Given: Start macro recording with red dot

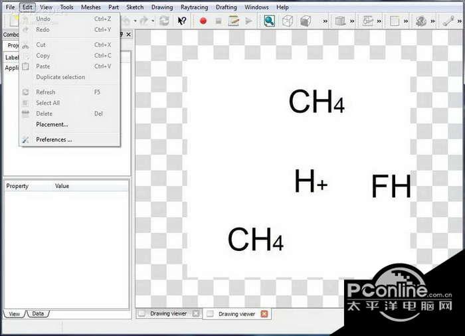Looking at the screenshot, I should coord(203,21).
